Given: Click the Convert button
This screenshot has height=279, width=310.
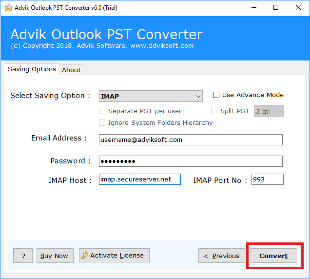Looking at the screenshot, I should [274, 256].
